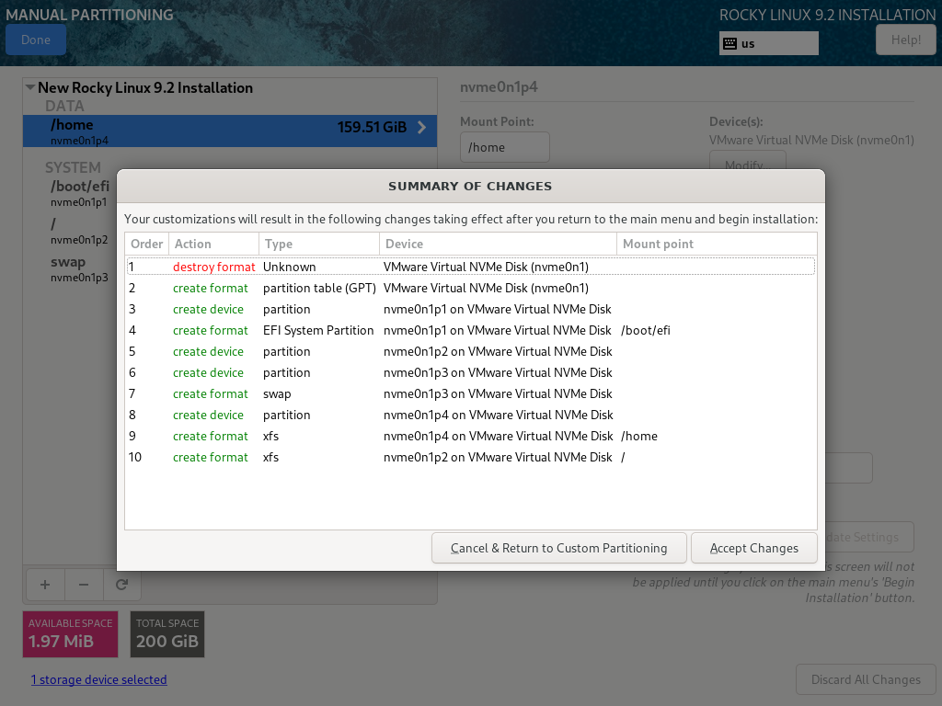This screenshot has width=942, height=706.
Task: Select row 6 create device nvme0n1p3
Action: (x=471, y=373)
